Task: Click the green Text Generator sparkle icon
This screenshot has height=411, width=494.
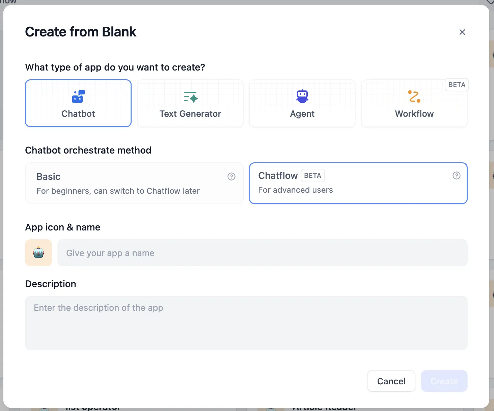Action: 191,97
